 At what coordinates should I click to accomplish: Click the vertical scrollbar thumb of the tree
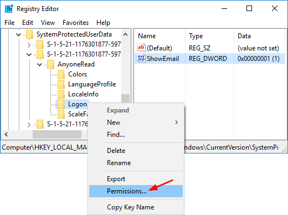tap(125, 99)
